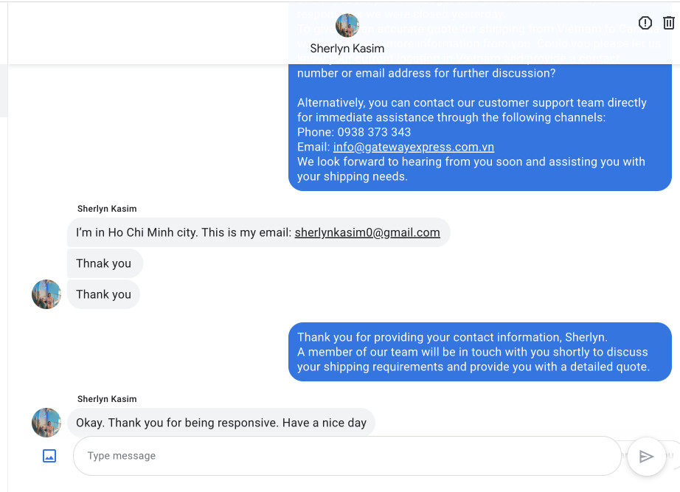Open the sherlynkasim0@gmail.com email link
The image size is (680, 492).
point(367,232)
